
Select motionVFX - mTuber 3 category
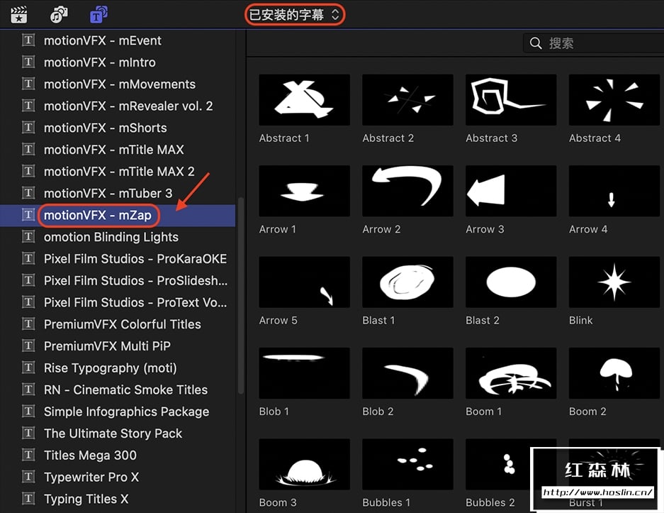pos(118,193)
